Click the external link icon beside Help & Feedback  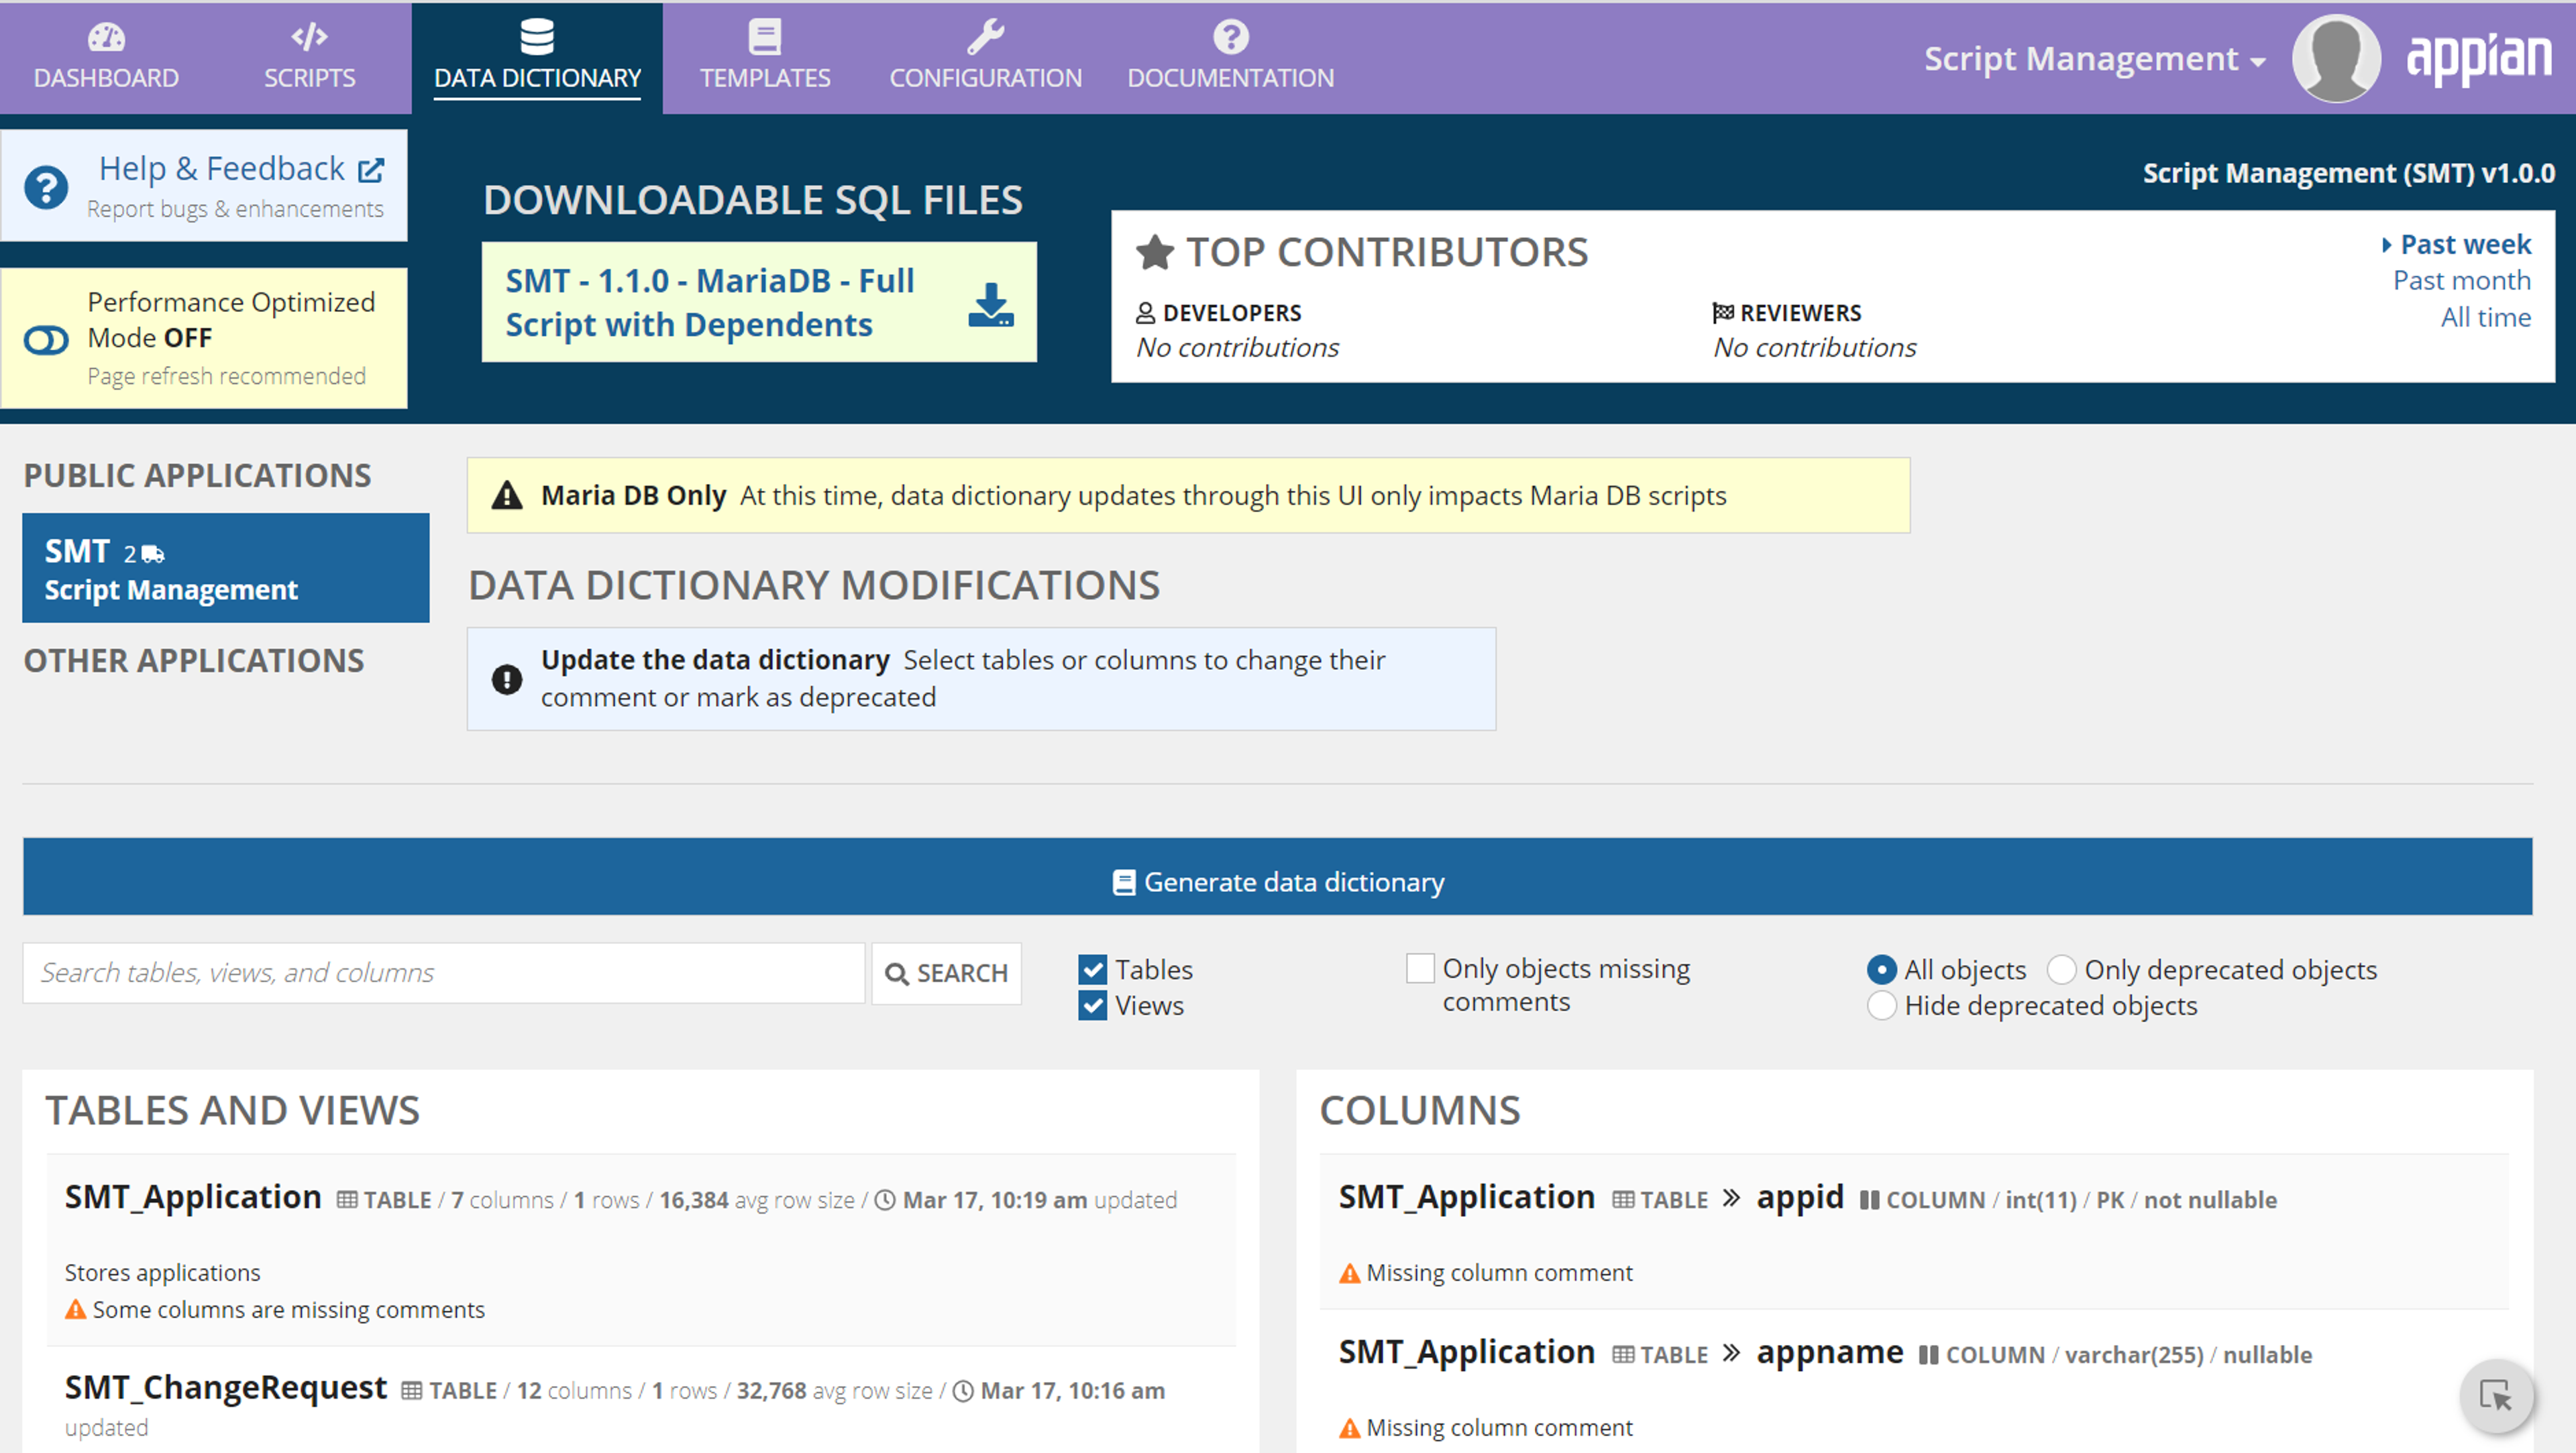(371, 170)
